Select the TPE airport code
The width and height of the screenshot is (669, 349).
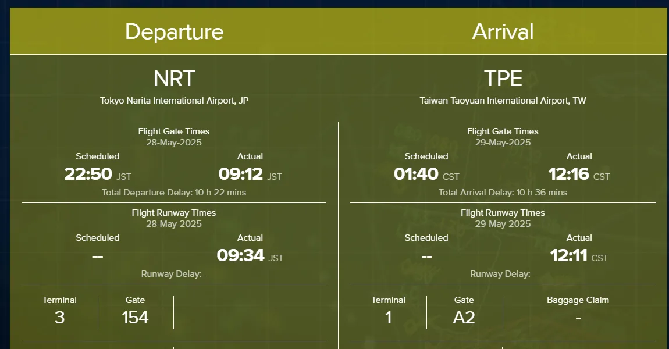503,79
